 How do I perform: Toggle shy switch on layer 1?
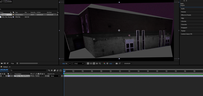click(31, 76)
